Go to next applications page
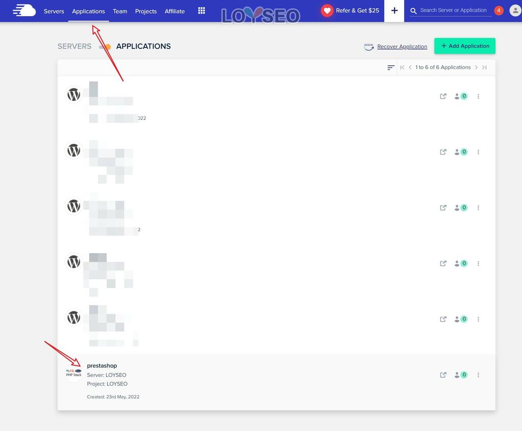The height and width of the screenshot is (431, 522). (x=477, y=68)
